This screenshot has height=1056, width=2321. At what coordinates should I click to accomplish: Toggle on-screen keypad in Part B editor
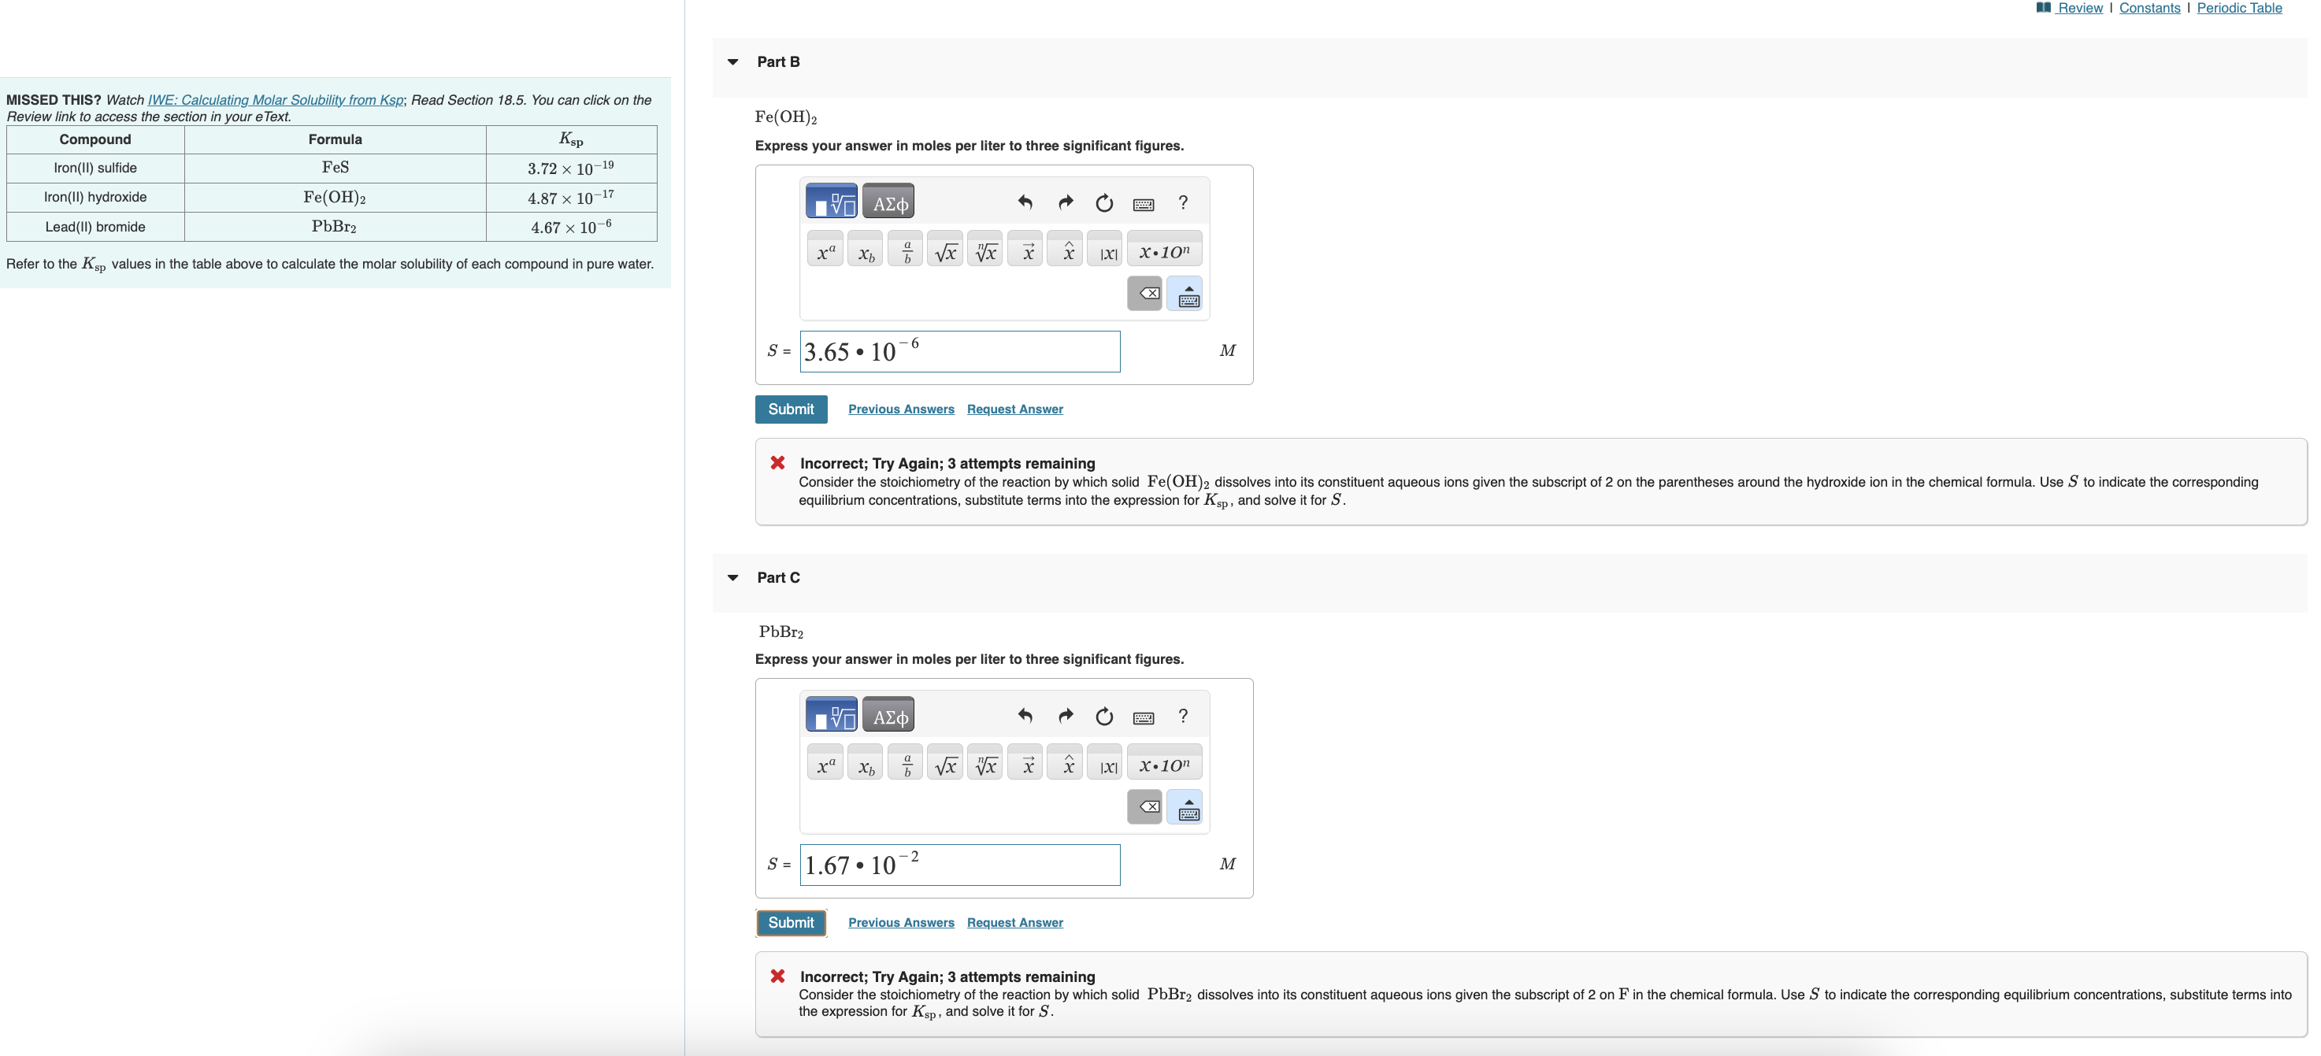click(1188, 294)
